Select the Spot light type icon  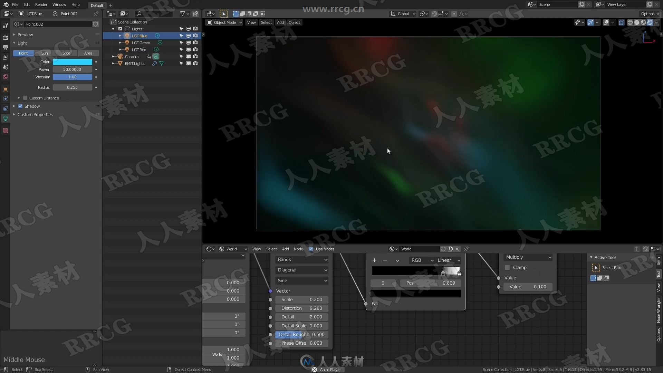pos(67,53)
